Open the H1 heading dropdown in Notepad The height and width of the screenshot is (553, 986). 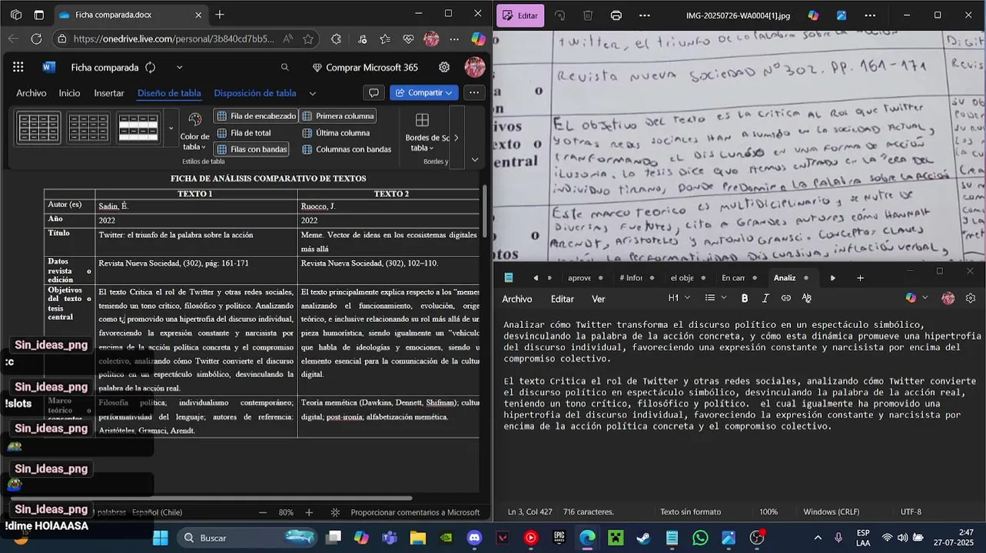[679, 298]
